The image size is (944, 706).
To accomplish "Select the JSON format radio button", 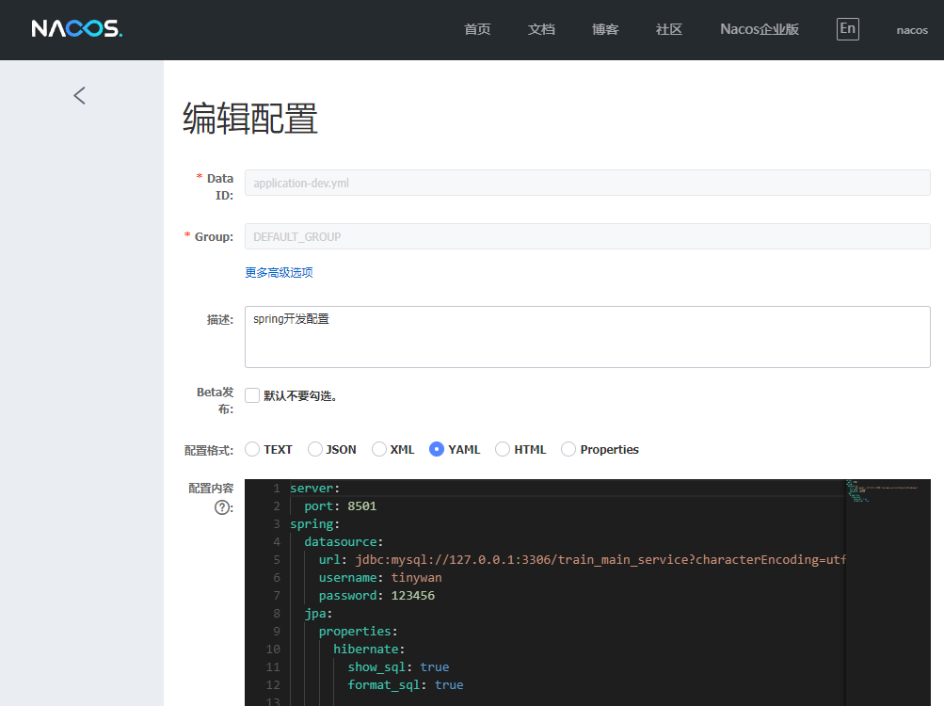I will pos(315,449).
